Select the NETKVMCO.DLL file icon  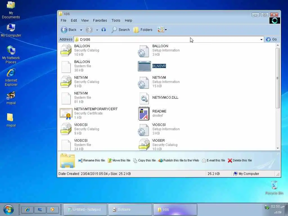point(144,98)
